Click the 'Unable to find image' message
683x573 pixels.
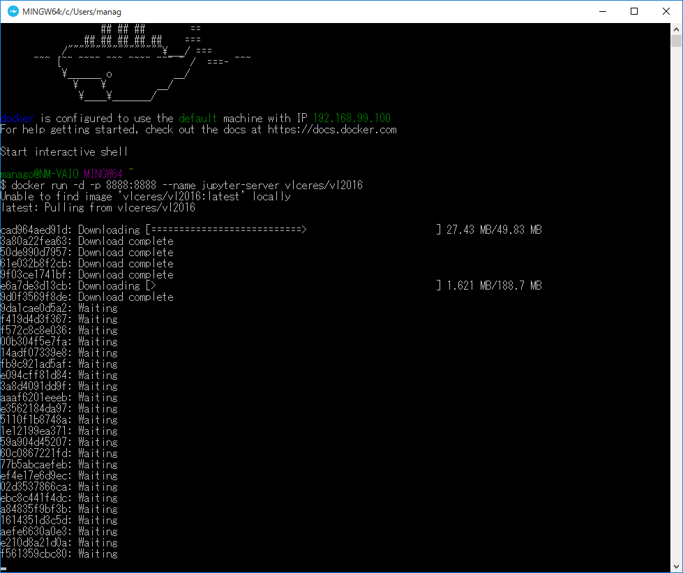tap(146, 197)
